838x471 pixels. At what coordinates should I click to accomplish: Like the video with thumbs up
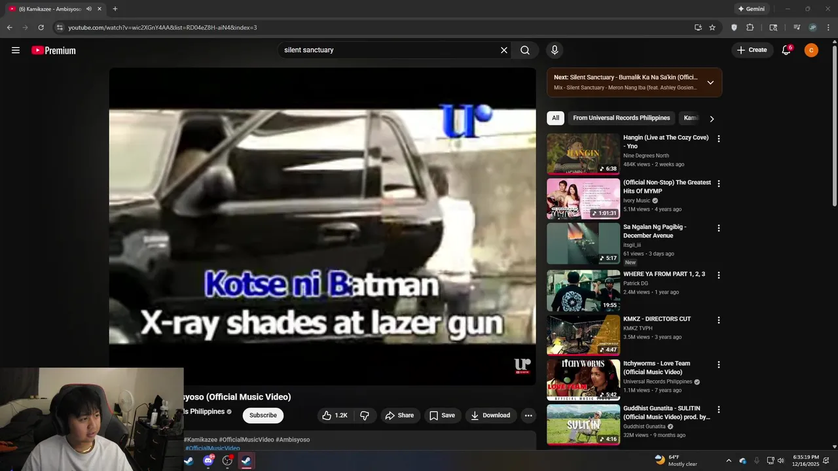coord(335,415)
